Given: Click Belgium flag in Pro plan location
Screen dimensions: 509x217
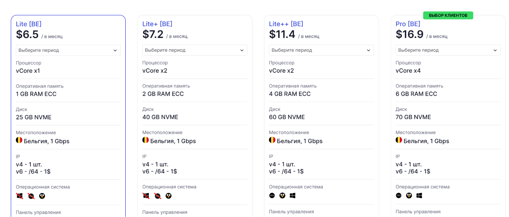Looking at the screenshot, I should tap(399, 140).
